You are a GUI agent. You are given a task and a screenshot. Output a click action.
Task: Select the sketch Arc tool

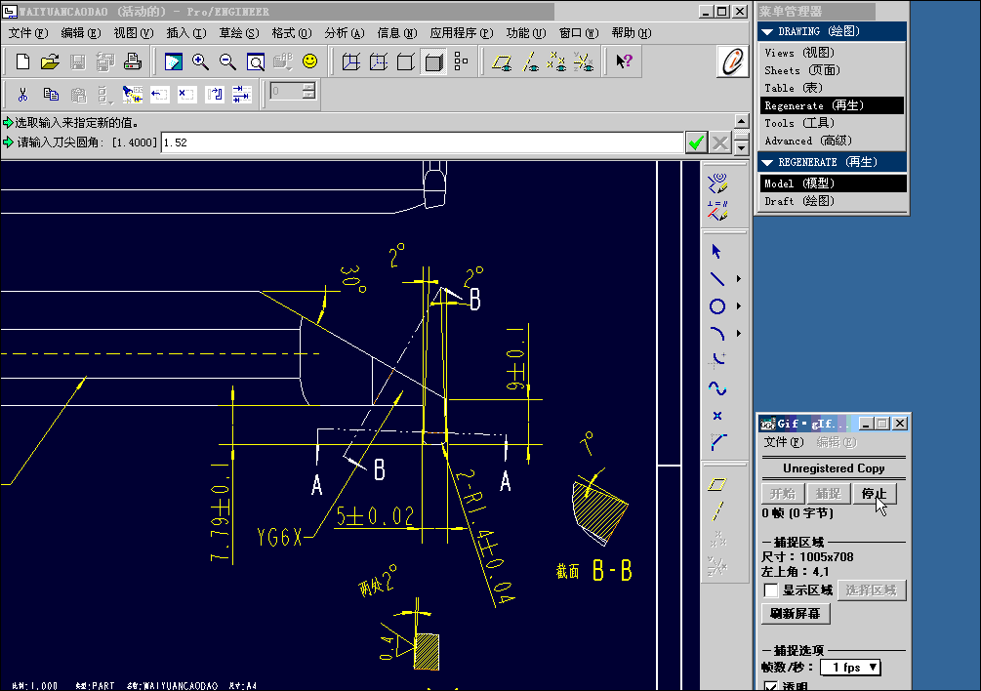pos(717,334)
